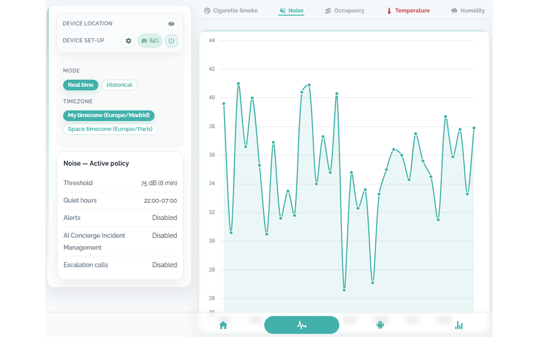The image size is (538, 337).
Task: Choose My timezone (Europe/Madrid)
Action: (x=109, y=115)
